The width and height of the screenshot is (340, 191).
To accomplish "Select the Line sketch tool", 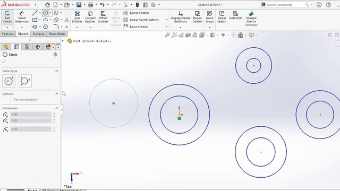I will tap(35, 13).
